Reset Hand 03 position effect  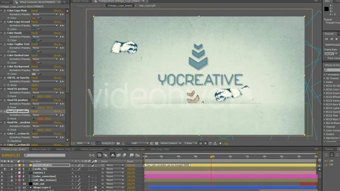35,111
